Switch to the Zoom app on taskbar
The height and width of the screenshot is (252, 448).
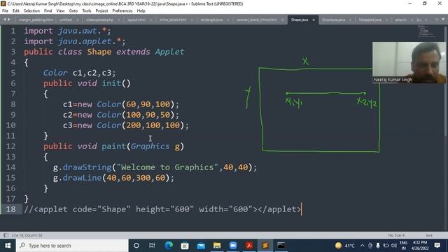coord(233,246)
